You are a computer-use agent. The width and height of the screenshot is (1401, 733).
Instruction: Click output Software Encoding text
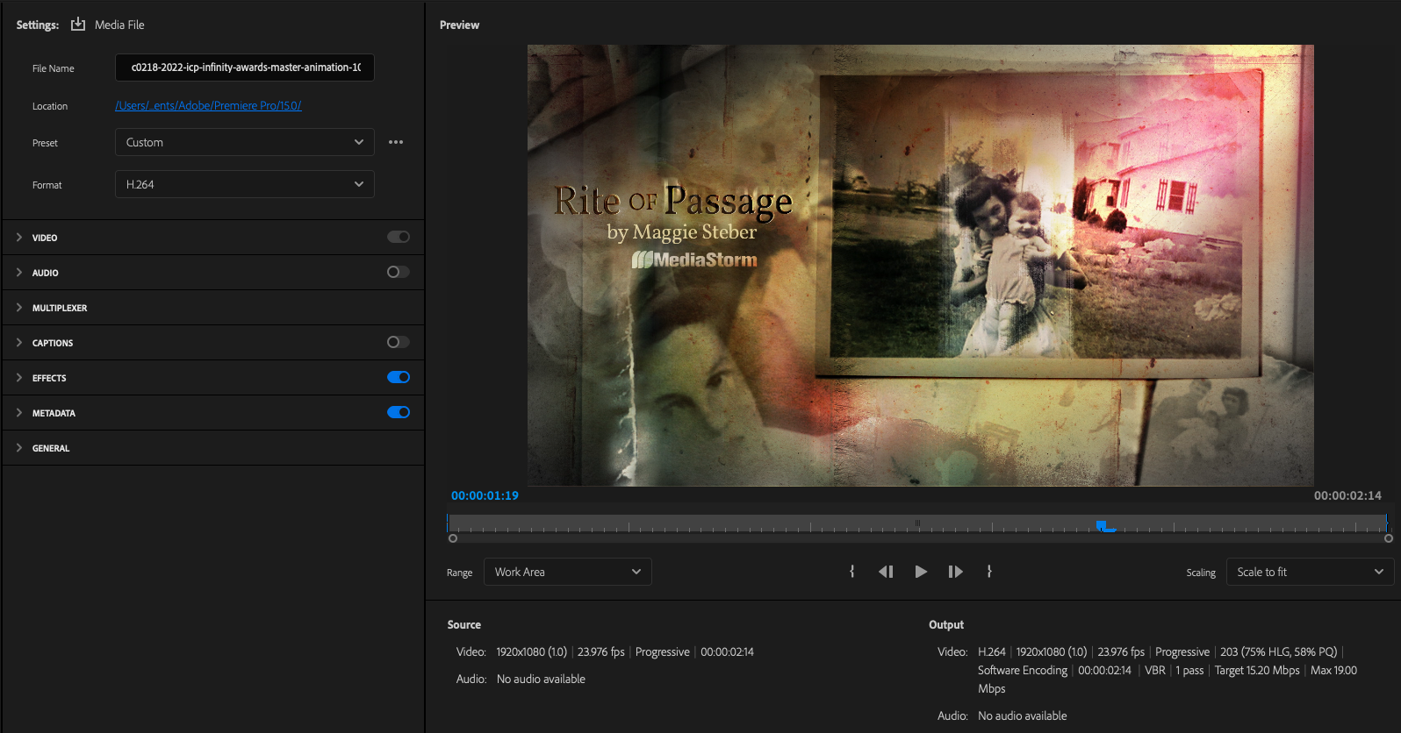click(x=1023, y=670)
